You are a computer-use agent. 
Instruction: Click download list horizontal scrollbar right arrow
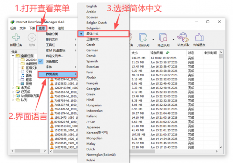217,151
